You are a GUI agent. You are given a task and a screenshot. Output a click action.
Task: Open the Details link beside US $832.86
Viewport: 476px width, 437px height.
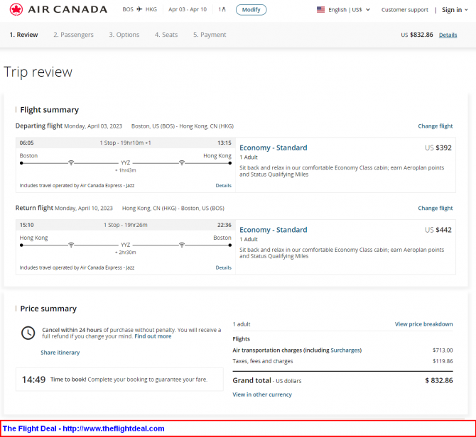pos(448,35)
